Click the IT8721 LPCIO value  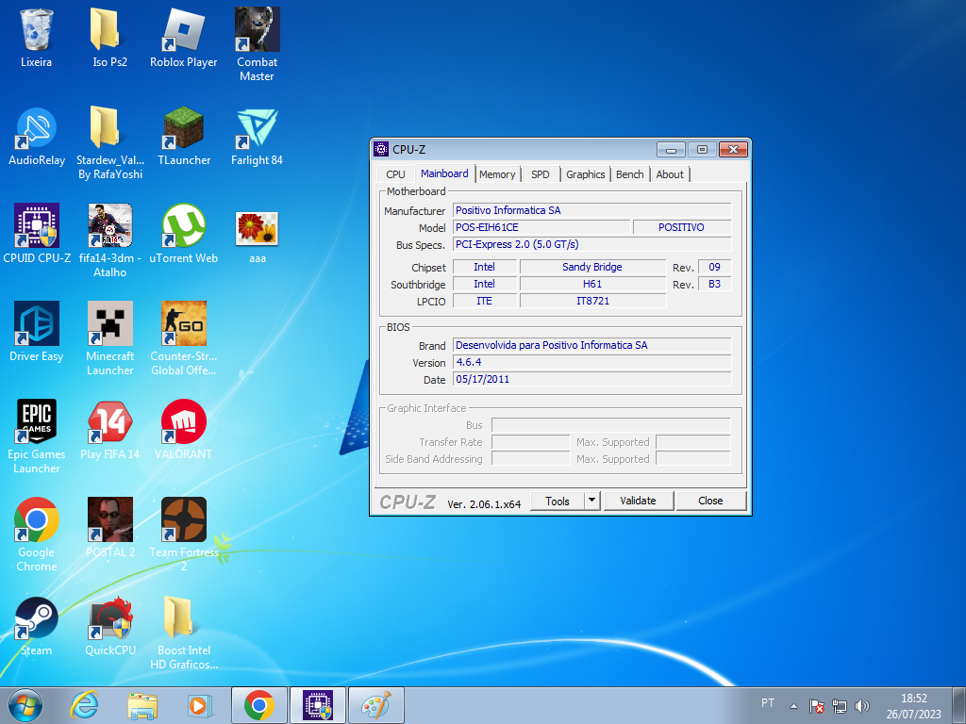click(x=592, y=301)
